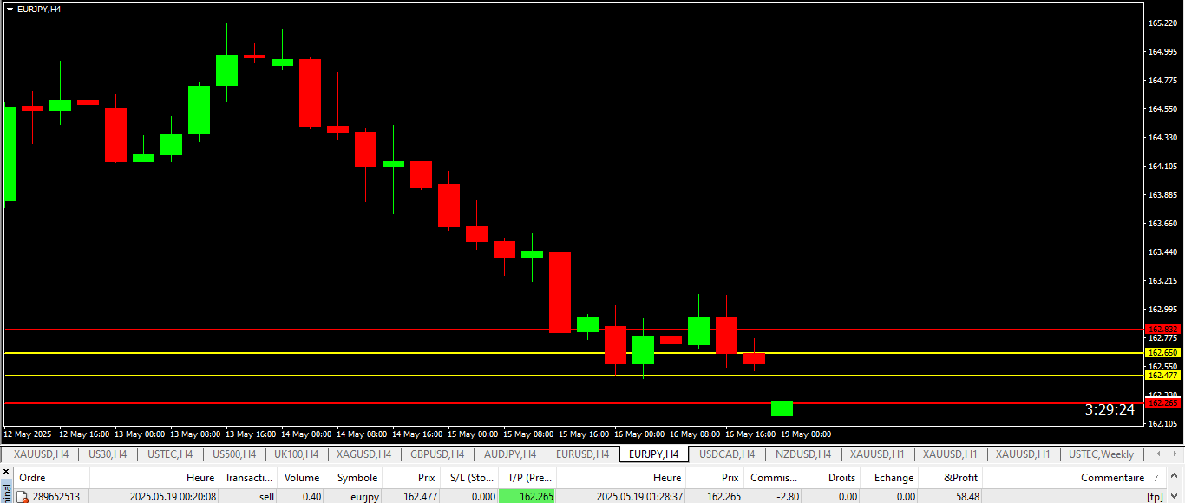Screen dimensions: 1185x503
Task: Click the green 162.265 take-profit cell
Action: click(527, 497)
